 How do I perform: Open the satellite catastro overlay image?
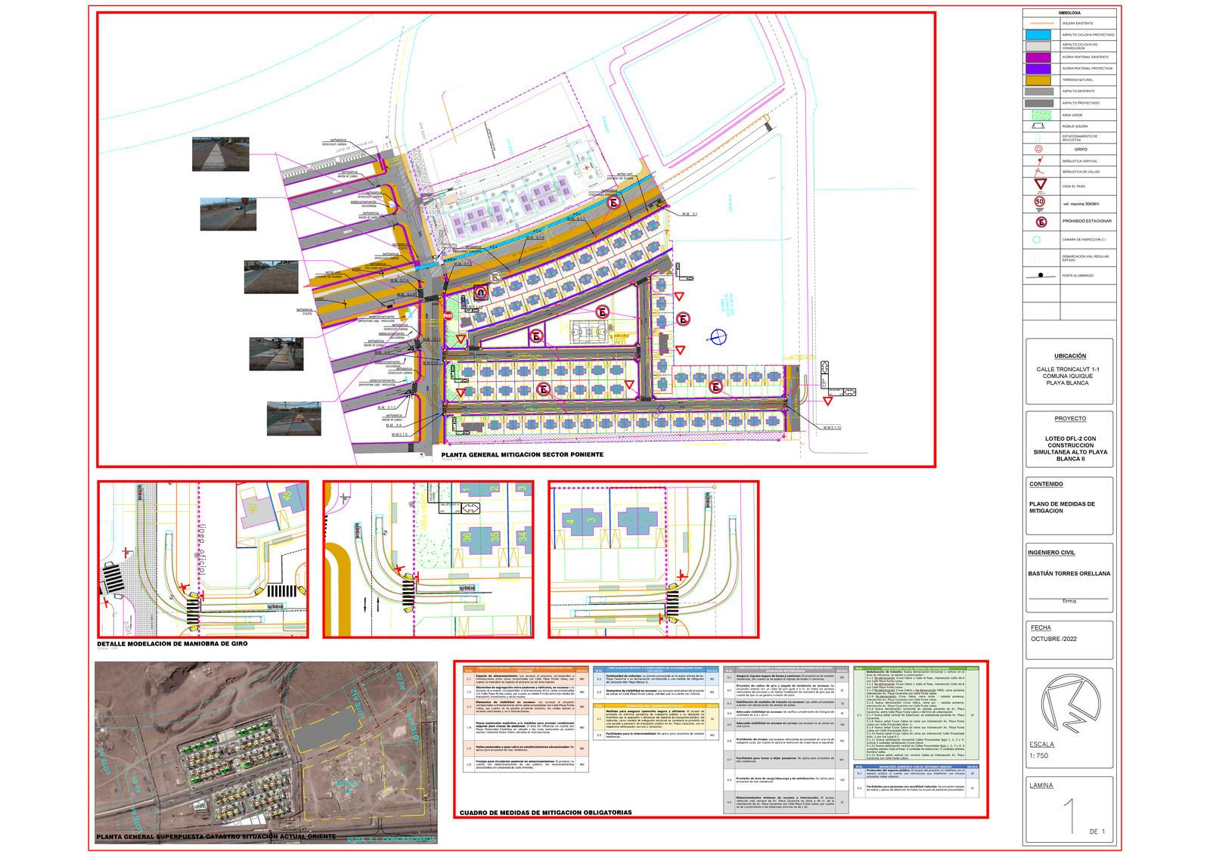coord(266,754)
